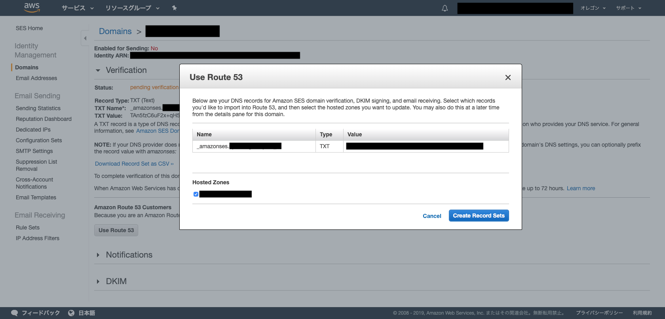Open the オレゴン region dropdown

pos(593,8)
